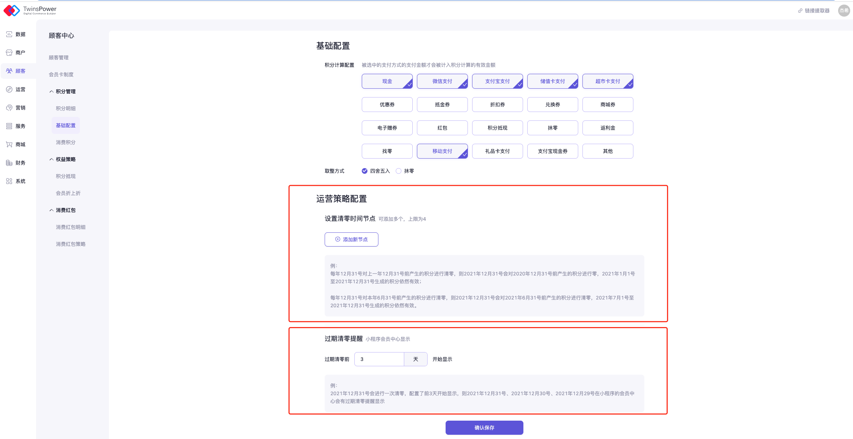Open the 系统 grid icon
Viewport: 853px width, 439px height.
pos(9,181)
